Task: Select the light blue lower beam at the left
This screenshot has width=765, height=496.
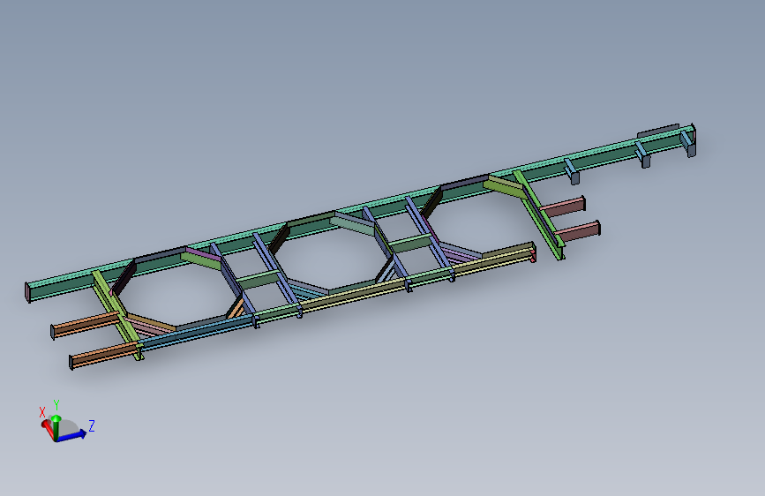Action: pos(195,331)
